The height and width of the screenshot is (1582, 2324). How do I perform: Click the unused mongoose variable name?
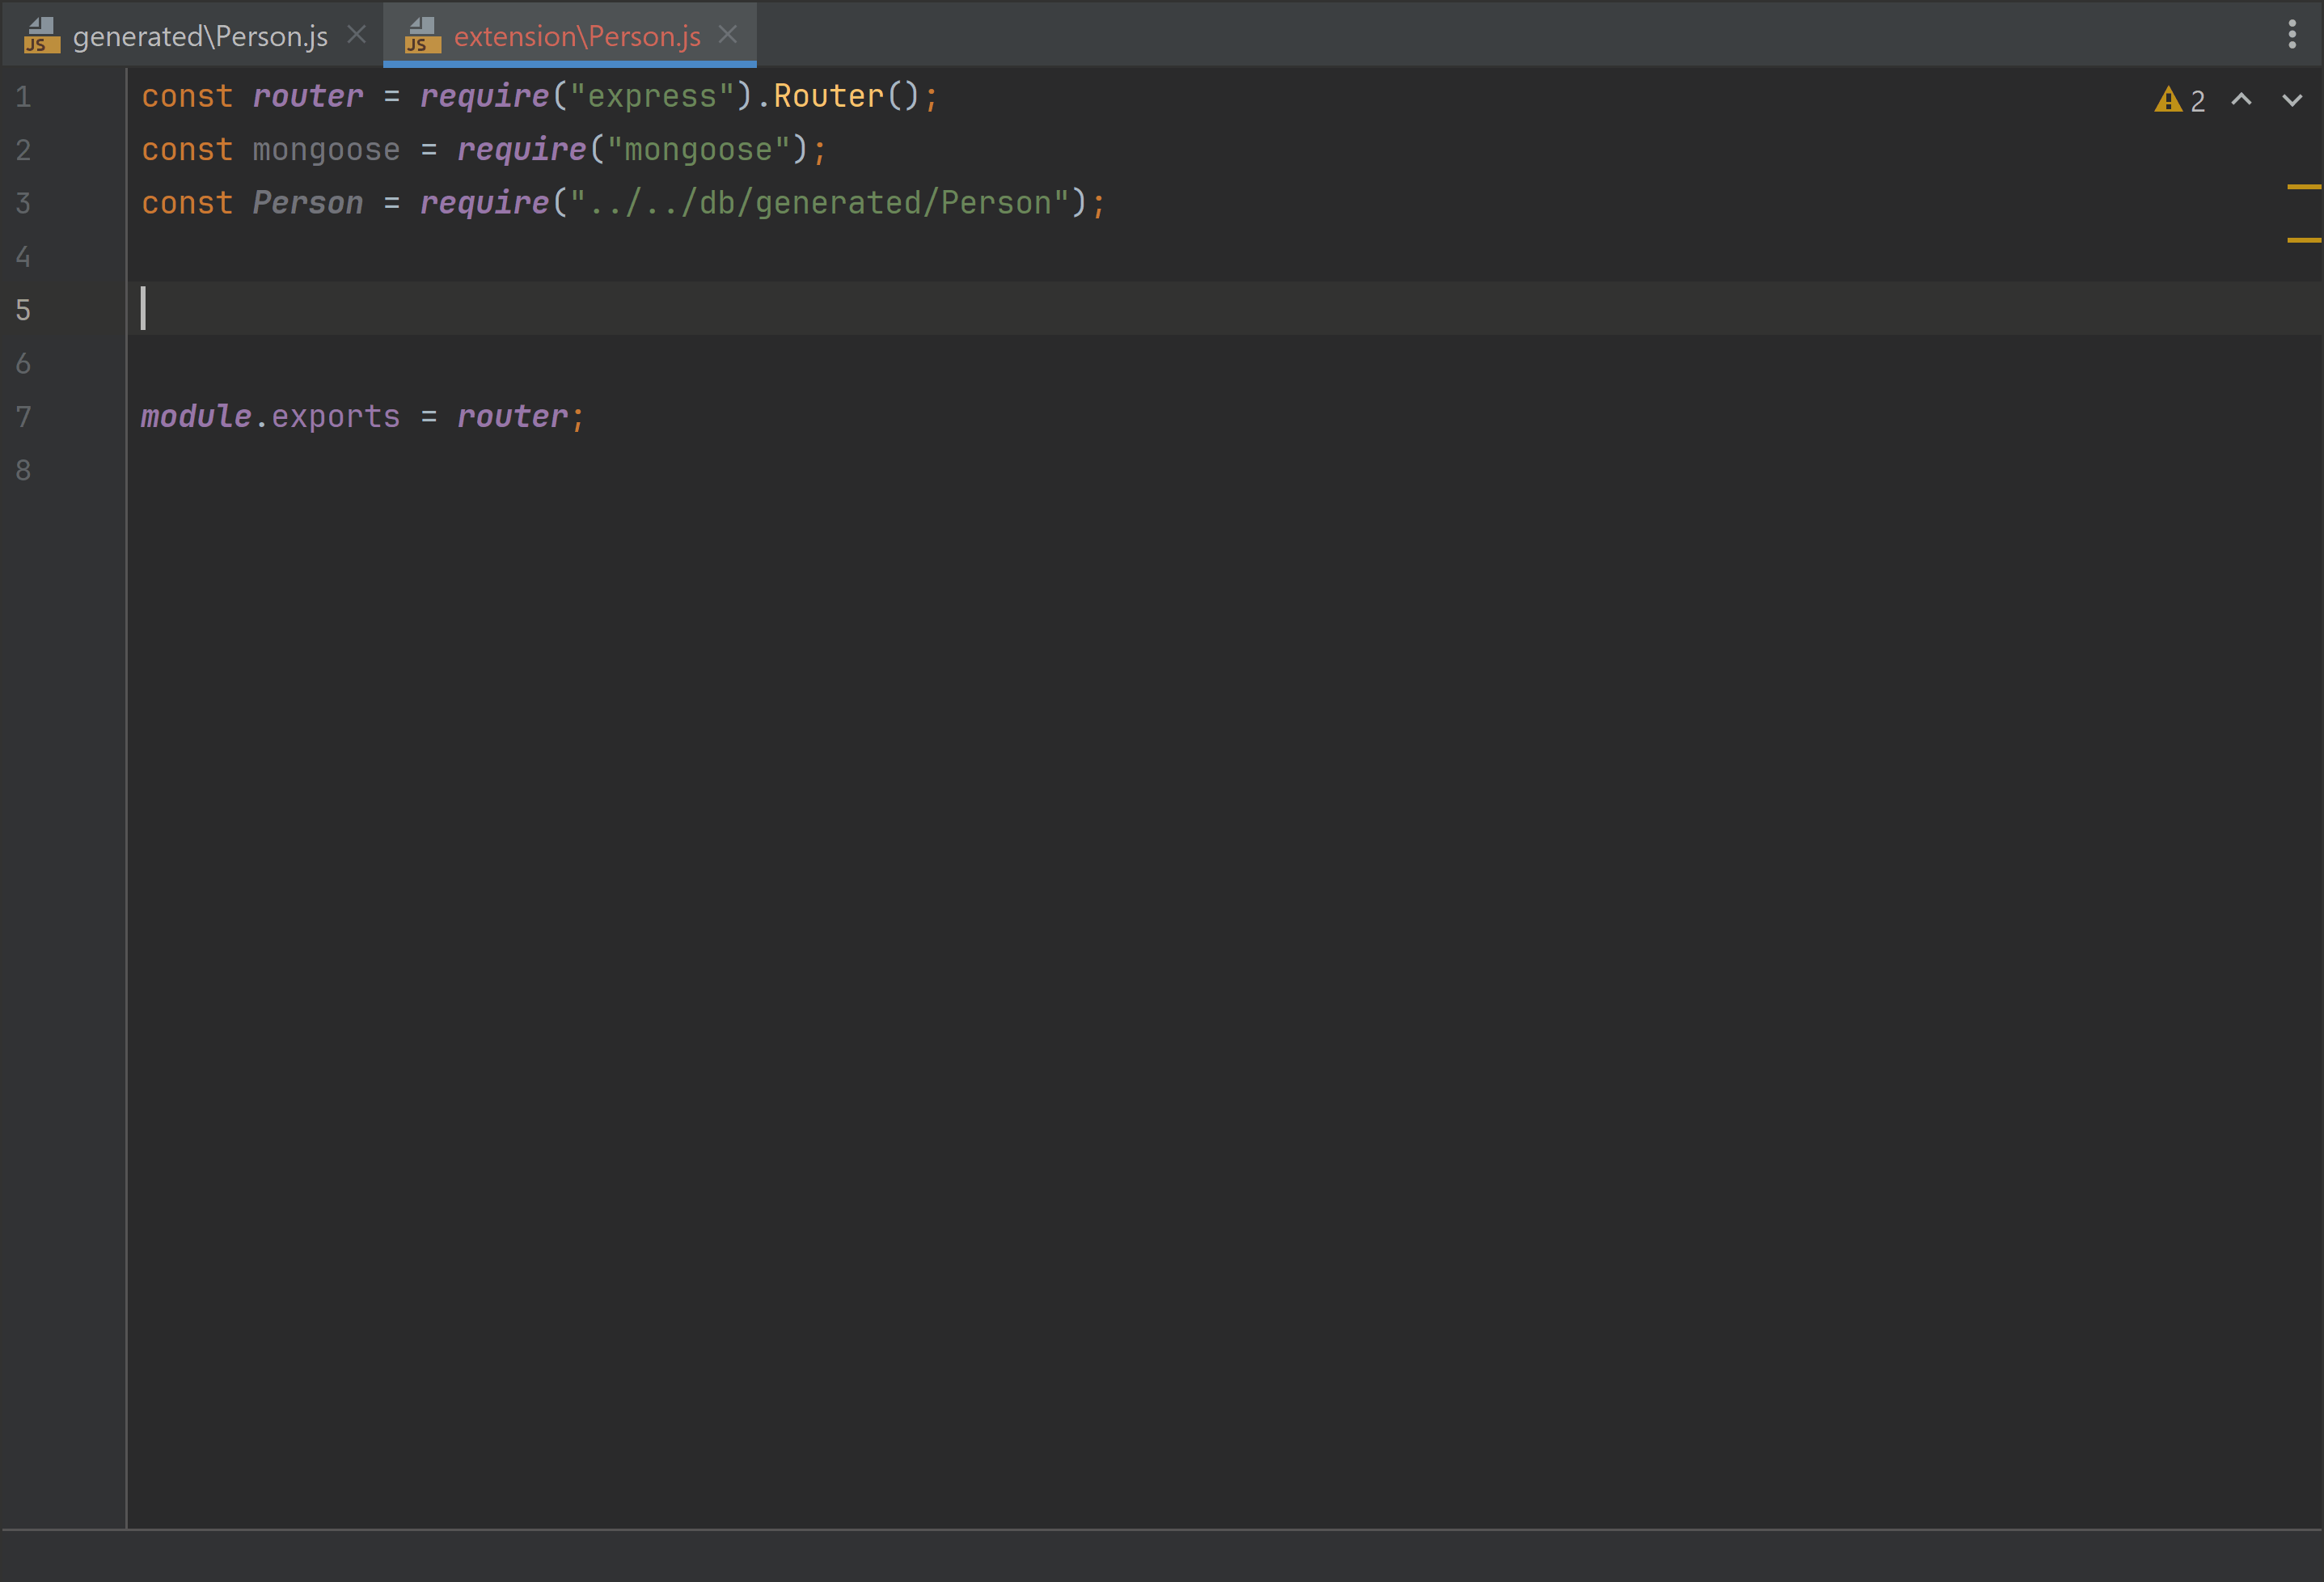(x=326, y=150)
